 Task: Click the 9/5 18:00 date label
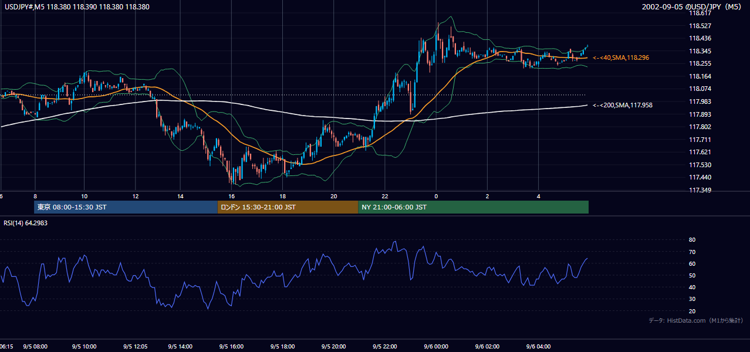pyautogui.click(x=282, y=347)
